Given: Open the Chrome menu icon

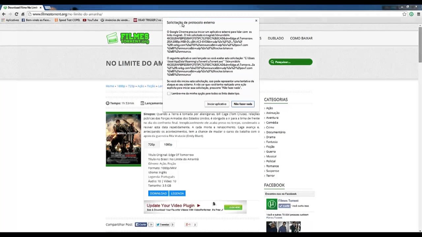Looking at the screenshot, I should click(419, 14).
